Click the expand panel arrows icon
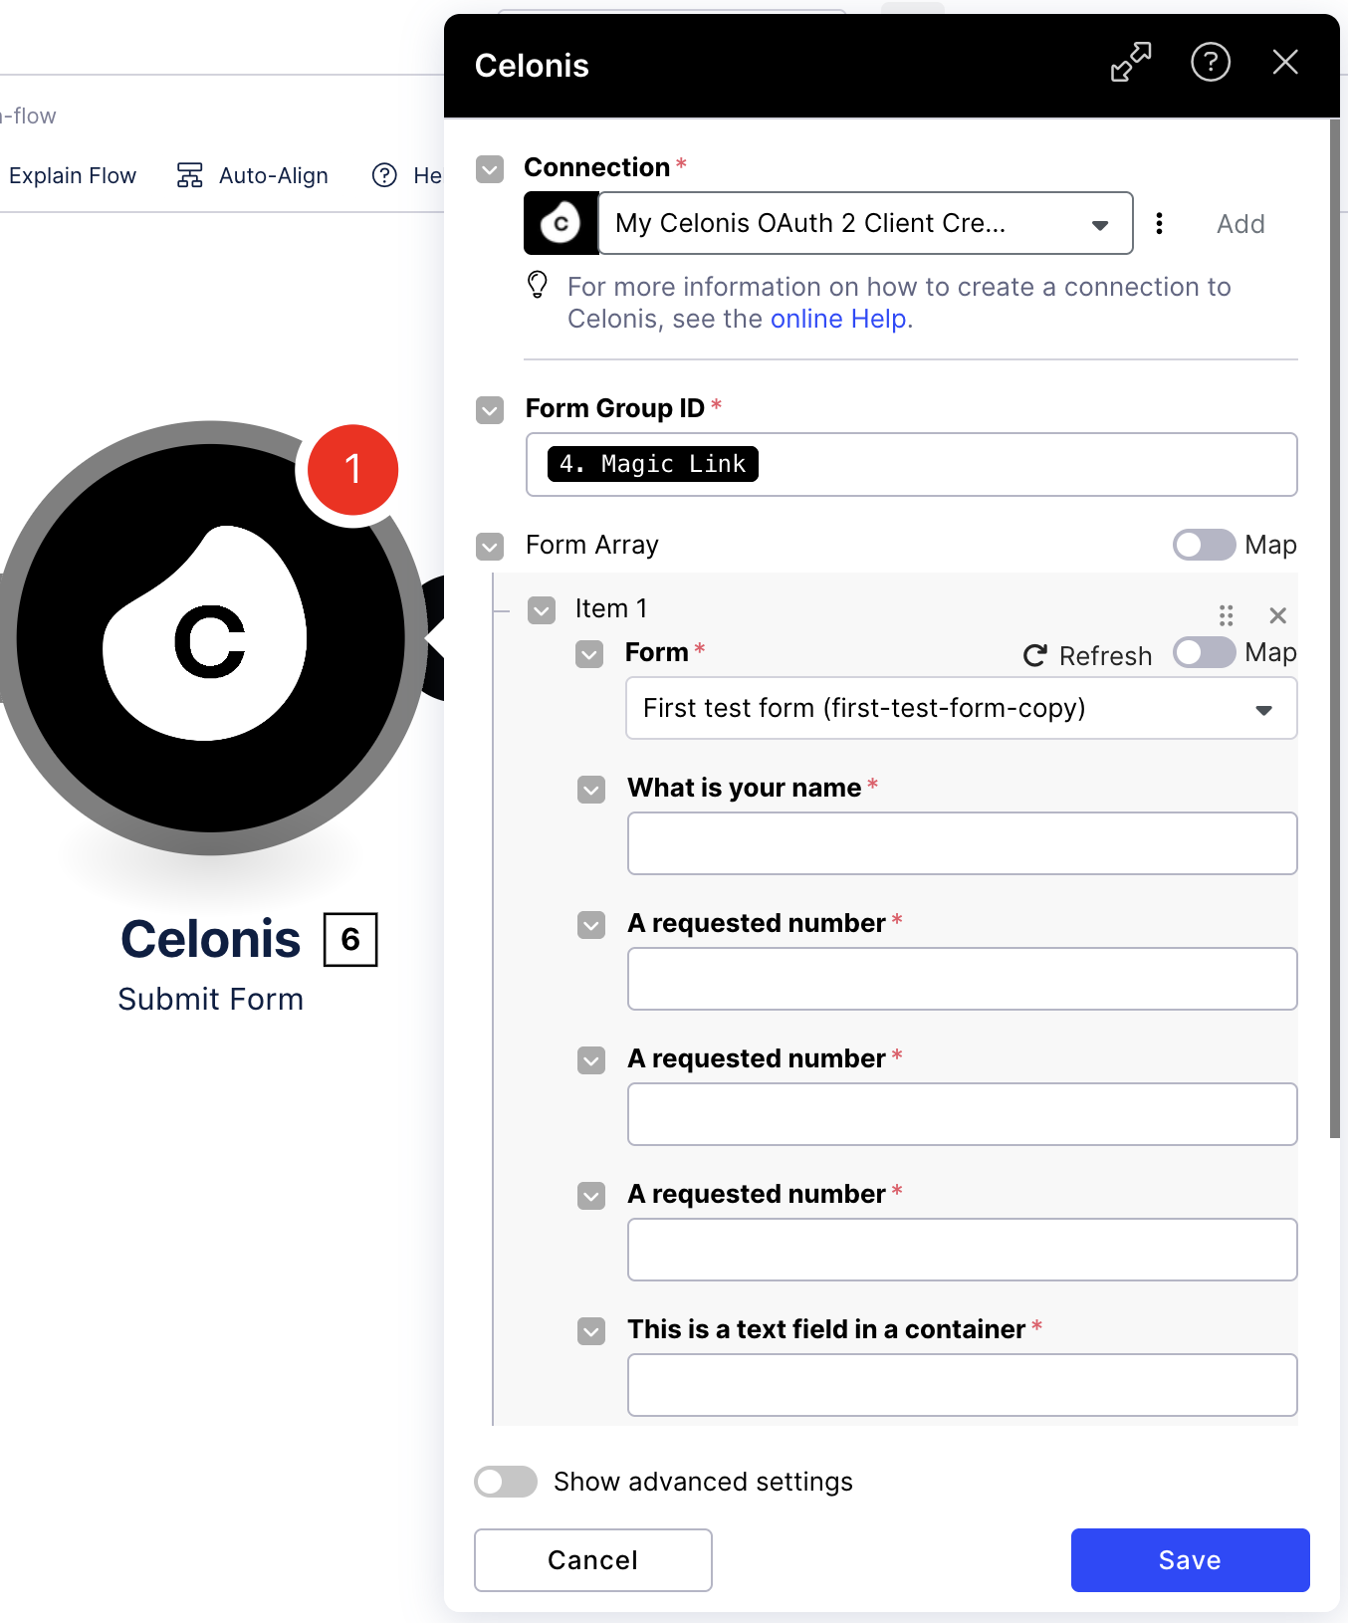Image resolution: width=1348 pixels, height=1623 pixels. point(1131,63)
